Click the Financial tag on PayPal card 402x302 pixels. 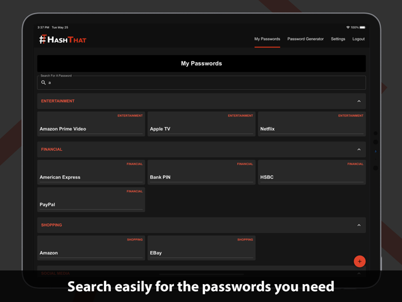[x=134, y=192]
